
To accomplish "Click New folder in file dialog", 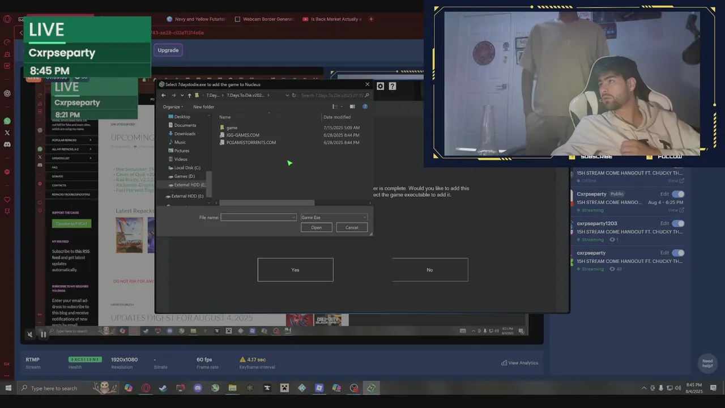I will tap(203, 107).
